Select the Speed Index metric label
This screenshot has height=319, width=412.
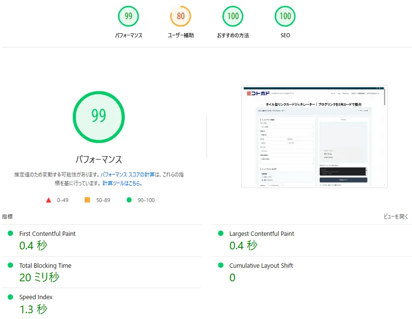36,297
